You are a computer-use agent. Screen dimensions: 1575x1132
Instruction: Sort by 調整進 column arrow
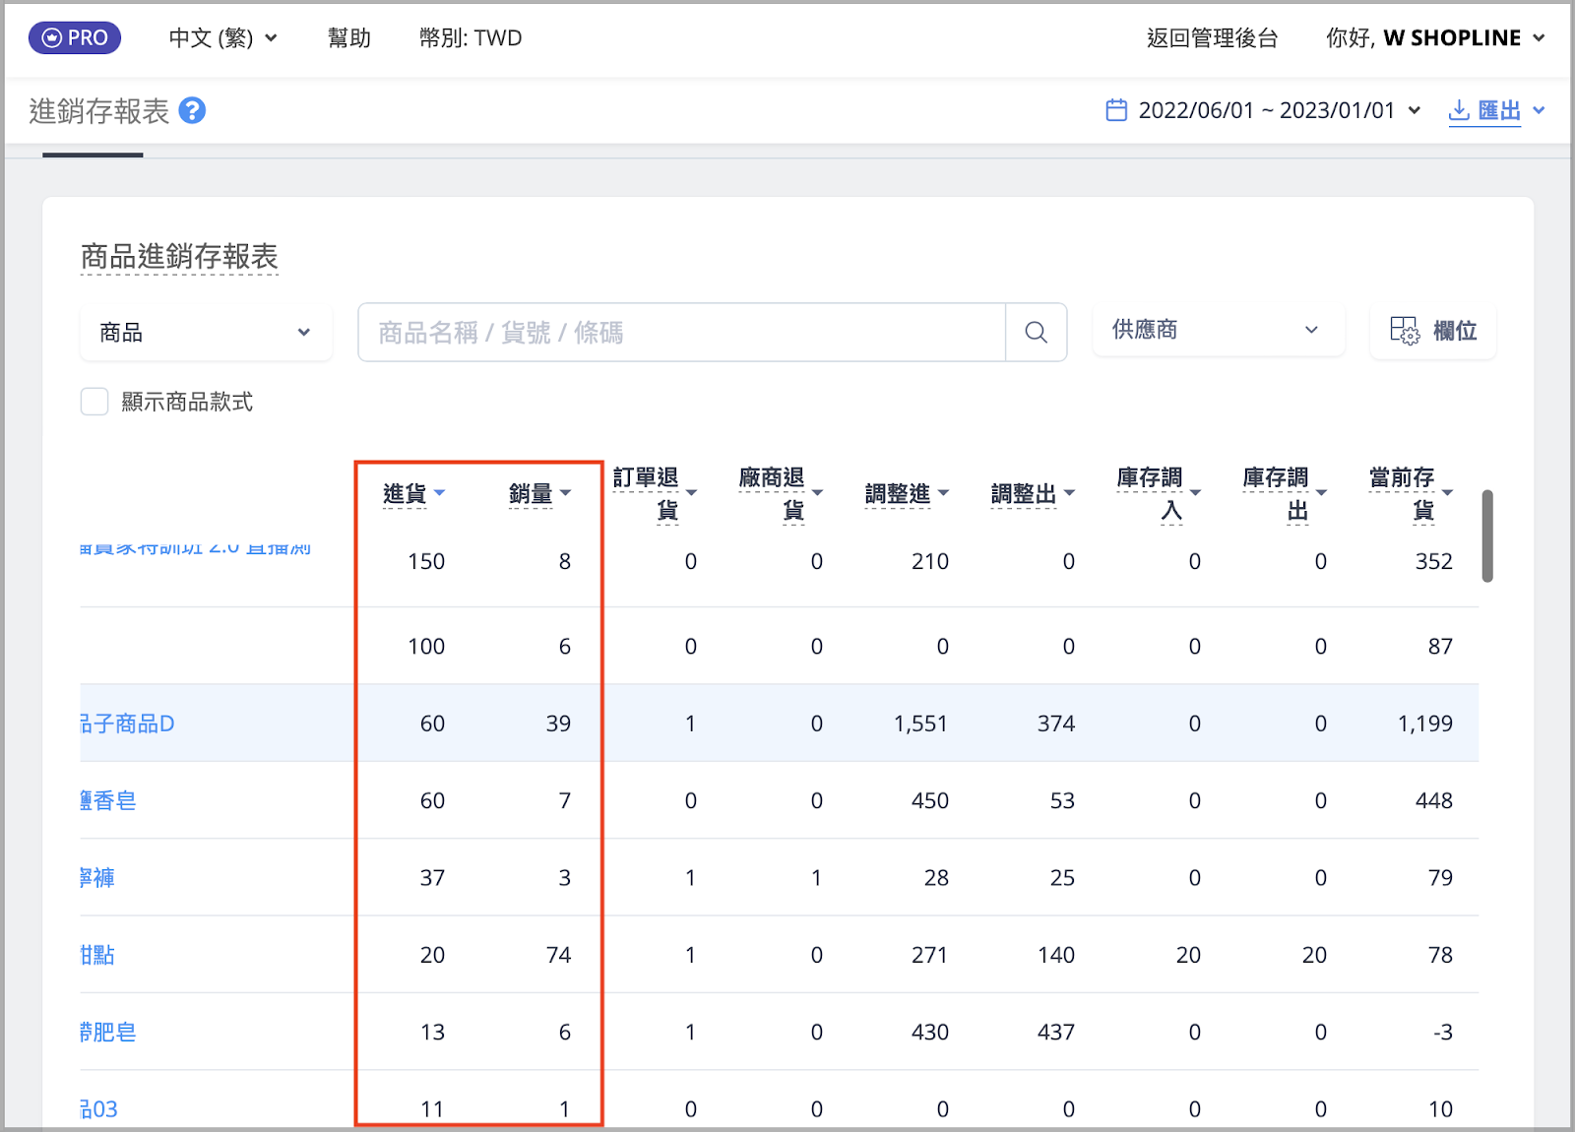pyautogui.click(x=943, y=492)
